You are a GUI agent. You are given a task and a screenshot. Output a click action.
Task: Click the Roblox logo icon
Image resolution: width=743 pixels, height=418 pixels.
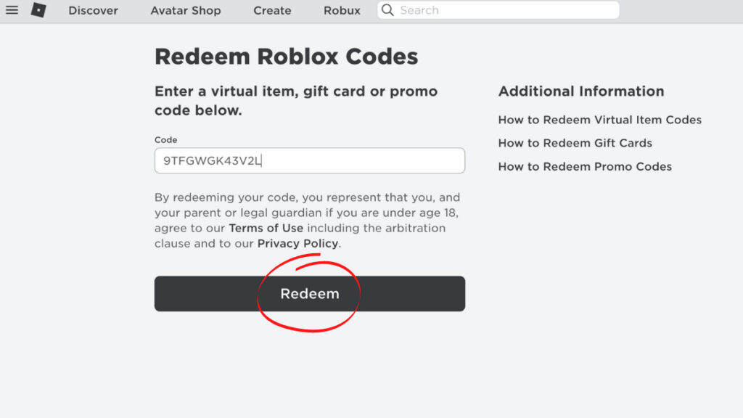38,10
